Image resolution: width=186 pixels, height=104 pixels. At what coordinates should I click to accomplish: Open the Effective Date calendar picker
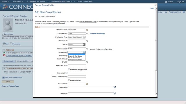[87, 30]
